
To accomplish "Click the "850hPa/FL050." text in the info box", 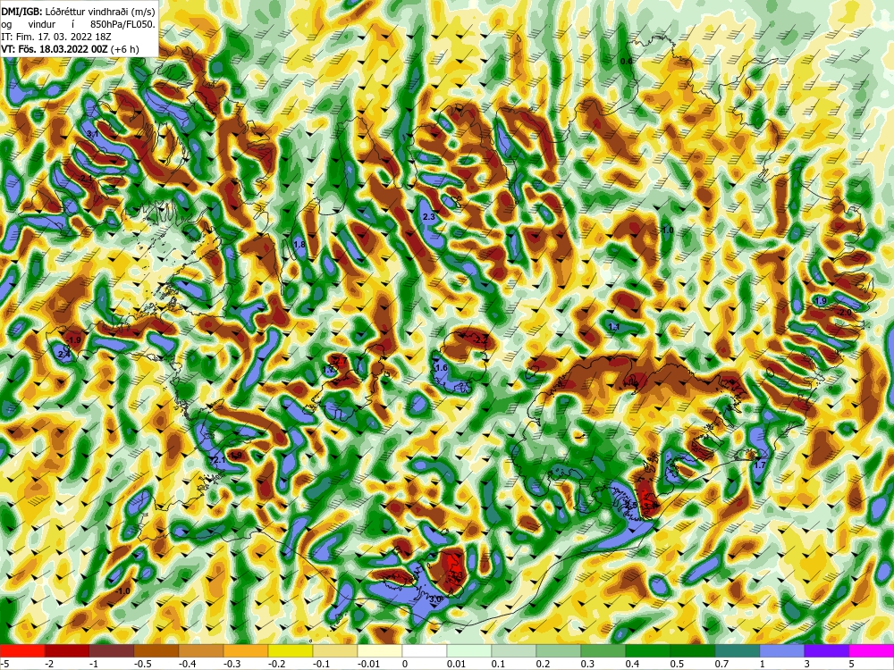I will click(123, 24).
